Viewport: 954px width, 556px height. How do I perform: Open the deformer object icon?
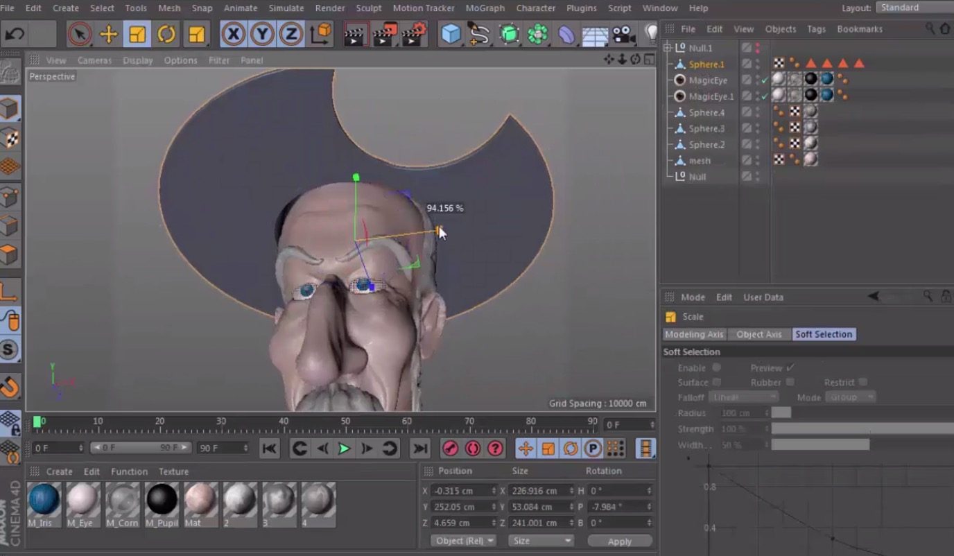coord(566,34)
